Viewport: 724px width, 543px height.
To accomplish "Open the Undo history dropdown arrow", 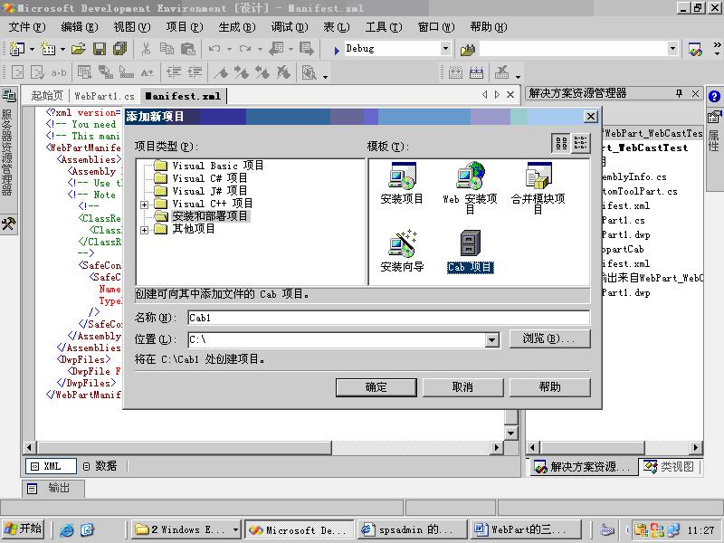I will click(228, 49).
